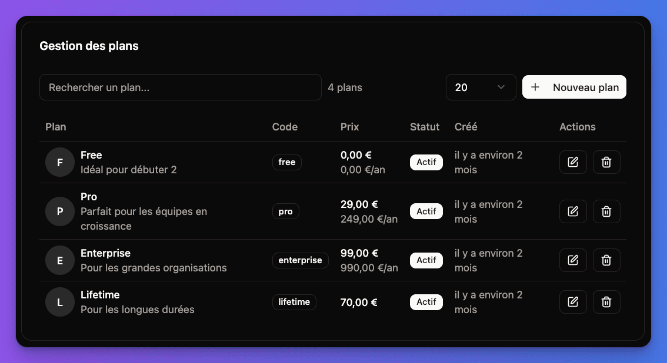Edit the Enterprise plan
Screen dimensions: 667x363
pyautogui.click(x=573, y=260)
